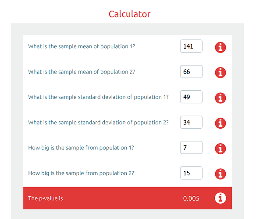The height and width of the screenshot is (219, 256).
Task: Click the 0.005 p-value result
Action: [x=191, y=198]
